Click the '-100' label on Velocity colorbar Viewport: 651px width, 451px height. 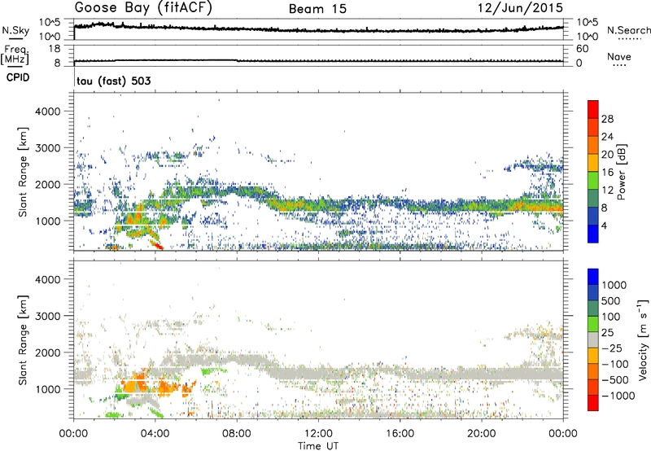[x=615, y=364]
